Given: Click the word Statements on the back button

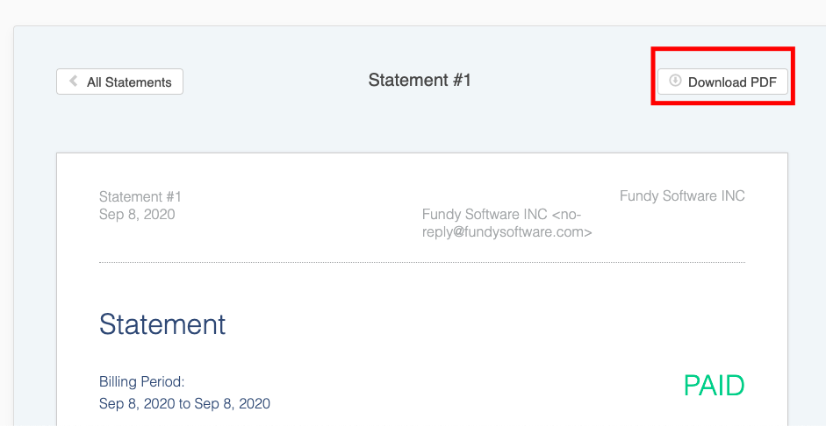Looking at the screenshot, I should click(x=138, y=82).
